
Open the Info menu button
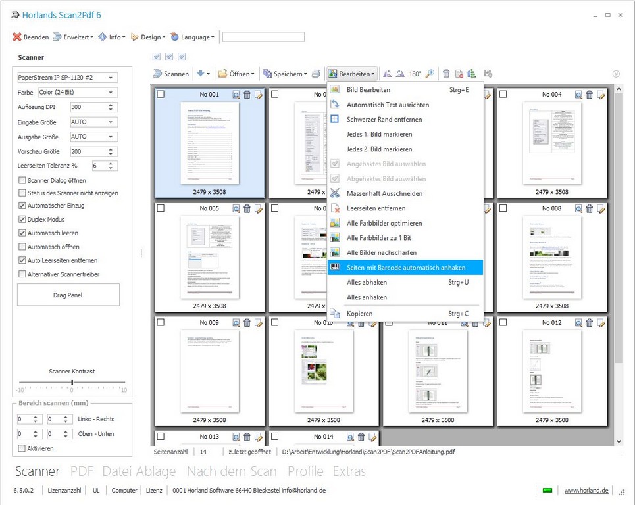pyautogui.click(x=112, y=37)
